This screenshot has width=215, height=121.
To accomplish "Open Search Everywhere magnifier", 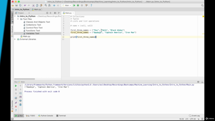I will [202, 5].
